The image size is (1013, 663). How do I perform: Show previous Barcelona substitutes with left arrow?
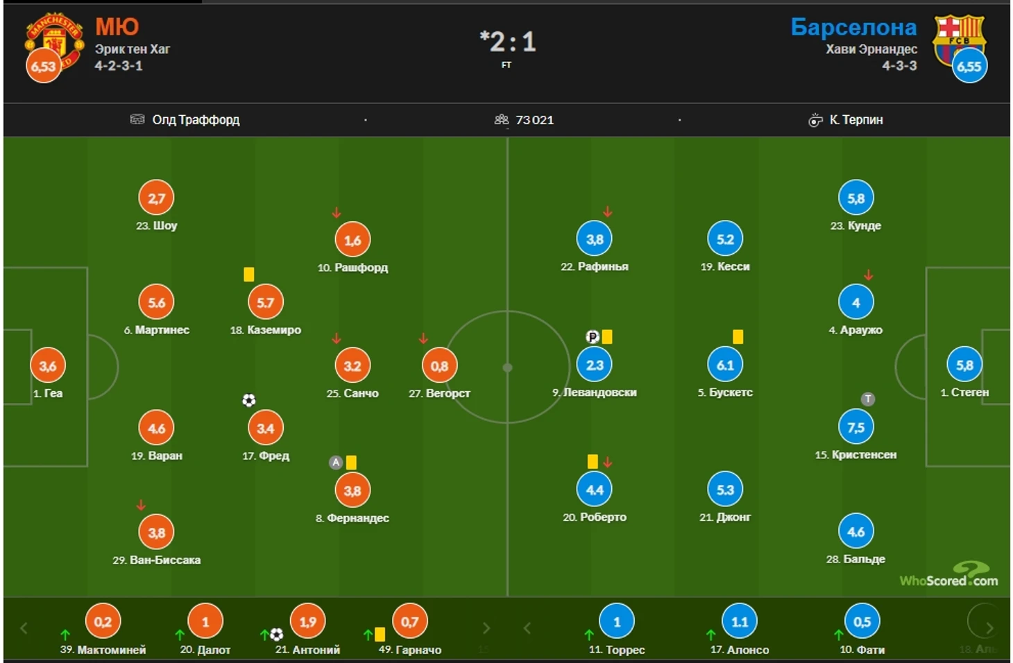527,628
